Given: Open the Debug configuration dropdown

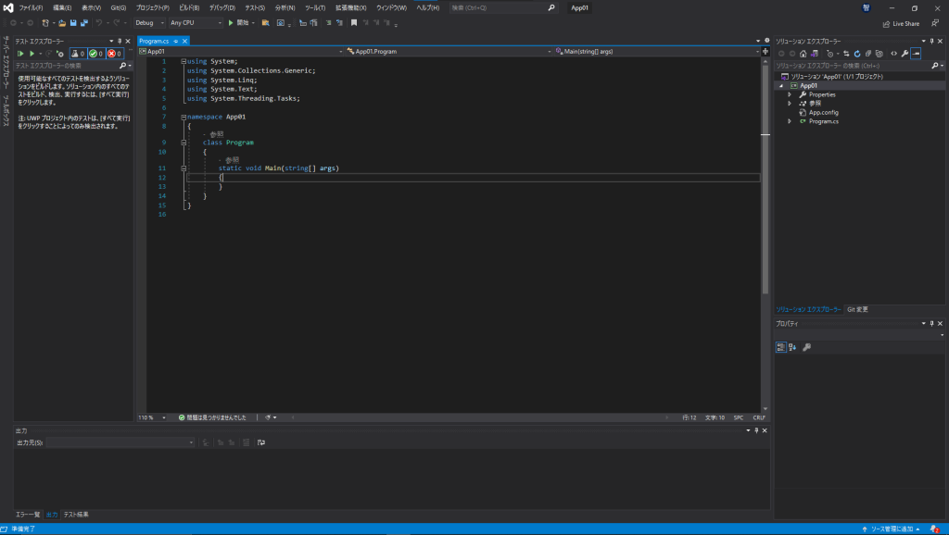Looking at the screenshot, I should click(x=149, y=22).
